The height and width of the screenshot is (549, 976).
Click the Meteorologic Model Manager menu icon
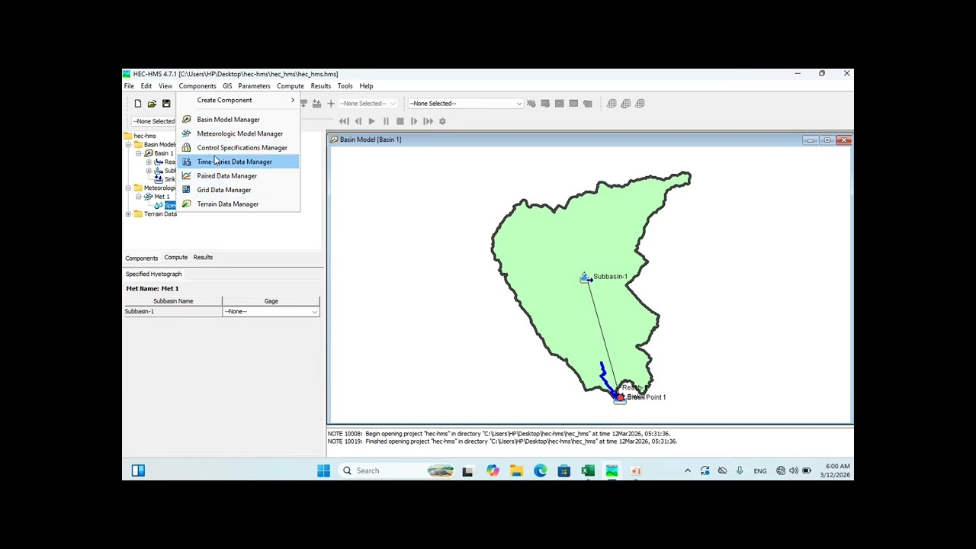pyautogui.click(x=186, y=133)
